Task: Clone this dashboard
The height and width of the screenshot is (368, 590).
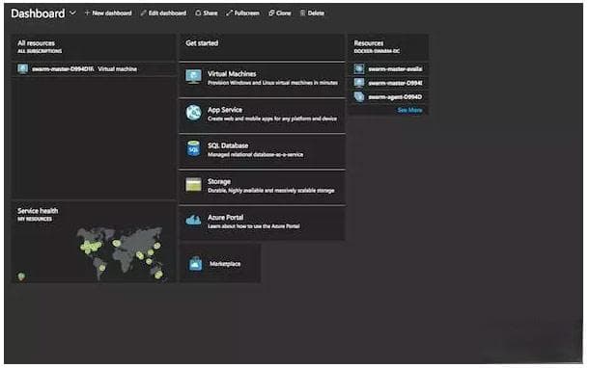Action: click(x=280, y=13)
